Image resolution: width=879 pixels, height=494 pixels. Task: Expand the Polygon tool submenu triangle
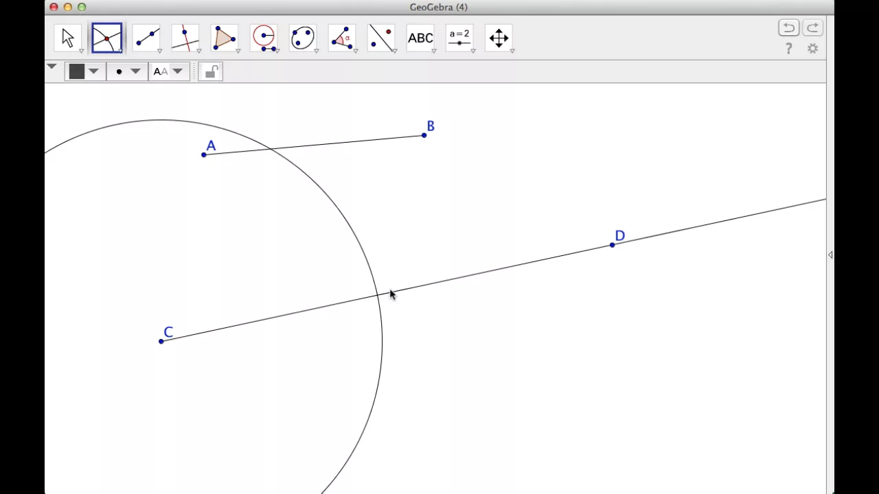238,51
